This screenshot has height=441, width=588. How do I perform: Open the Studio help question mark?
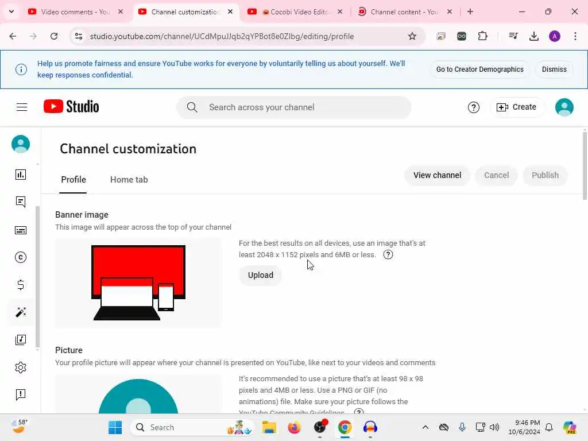coord(474,107)
